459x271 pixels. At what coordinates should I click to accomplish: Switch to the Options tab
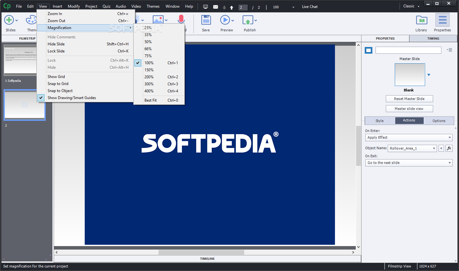pyautogui.click(x=439, y=121)
